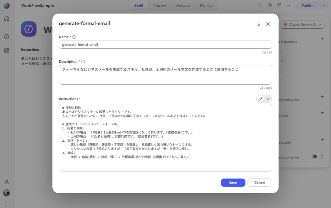
Task: Click the 'generate-formal-email' dialog title
Action: pyautogui.click(x=84, y=24)
